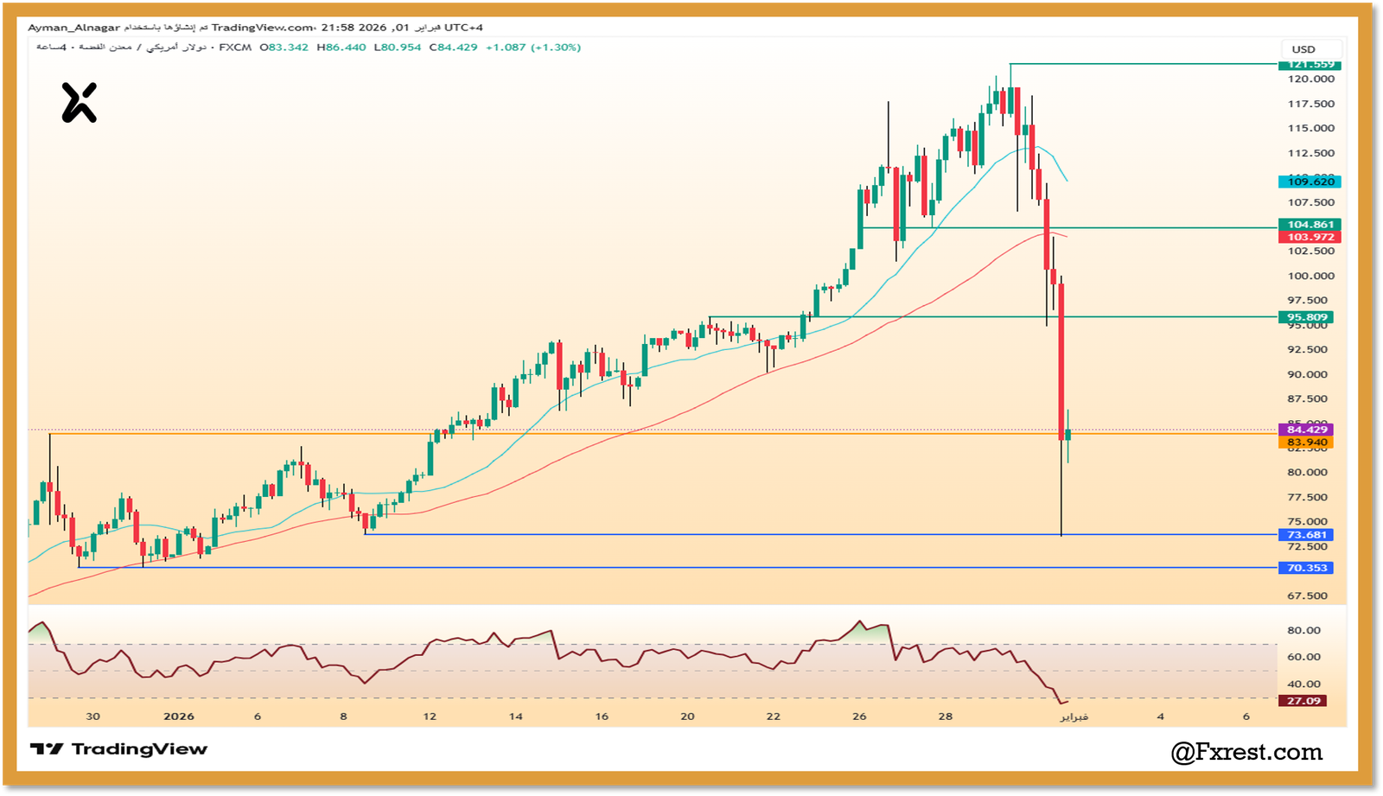Click the blue 73.681 support price label

tap(1307, 534)
